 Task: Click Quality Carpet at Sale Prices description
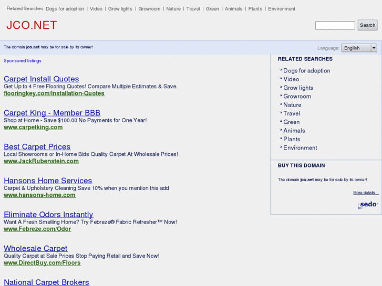pyautogui.click(x=81, y=256)
